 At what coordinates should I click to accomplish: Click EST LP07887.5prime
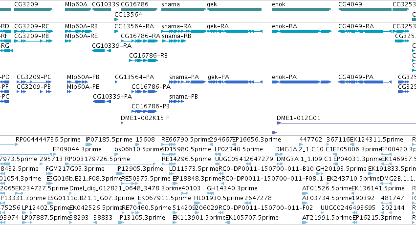45,218
